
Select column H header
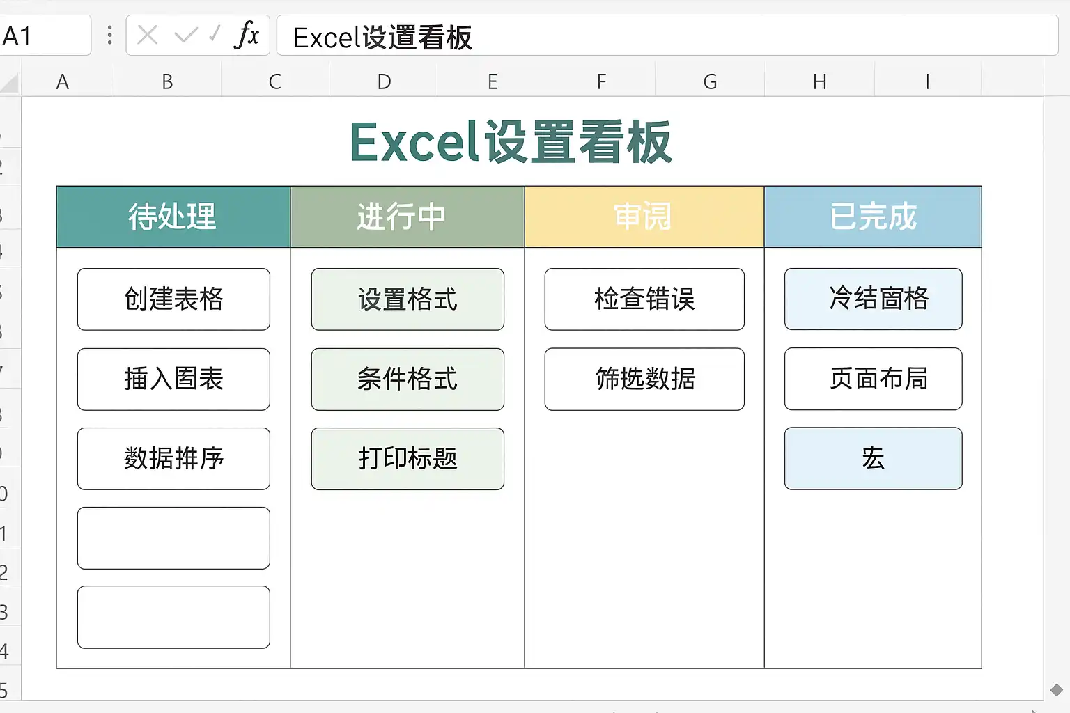tap(819, 82)
